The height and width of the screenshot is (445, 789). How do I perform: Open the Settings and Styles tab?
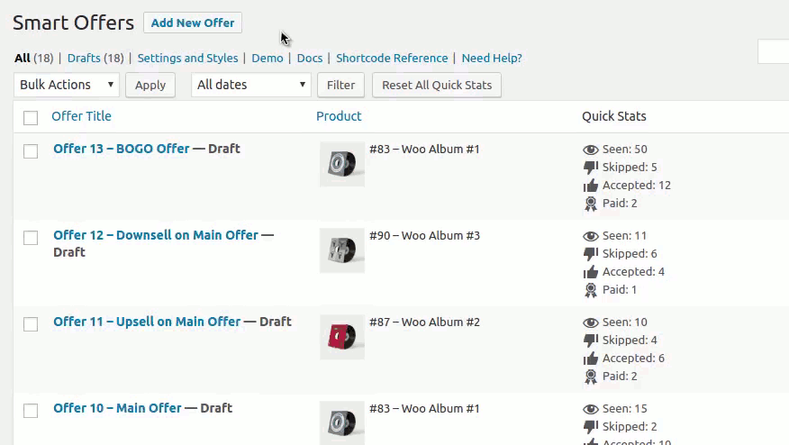point(187,58)
